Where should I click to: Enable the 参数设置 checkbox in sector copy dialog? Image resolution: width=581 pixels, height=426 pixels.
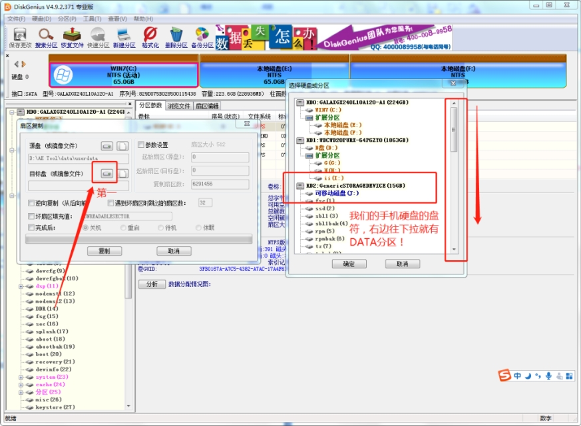(141, 144)
